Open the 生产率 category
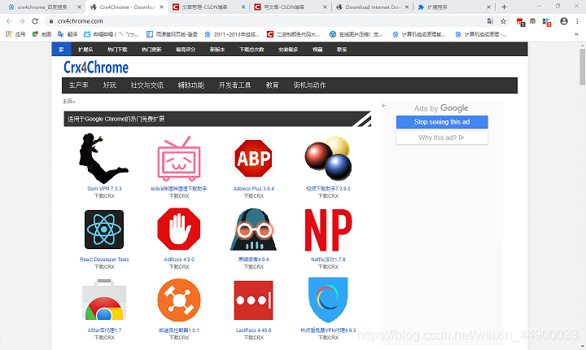Viewport: 586px width, 350px height. [x=78, y=85]
